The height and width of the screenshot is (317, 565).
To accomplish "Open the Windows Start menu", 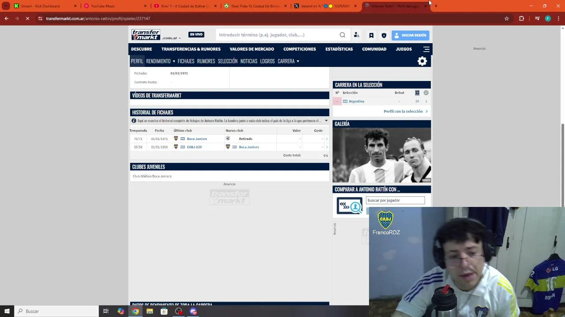I will [x=7, y=311].
